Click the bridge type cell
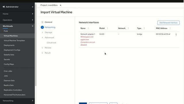The width and height of the screenshot is (184, 104). click(x=139, y=34)
